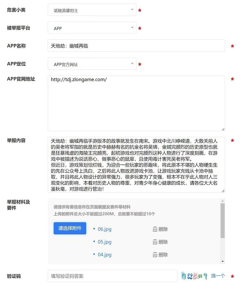Open the 被举报平台 dropdown showing APP
The height and width of the screenshot is (289, 245).
click(x=92, y=28)
